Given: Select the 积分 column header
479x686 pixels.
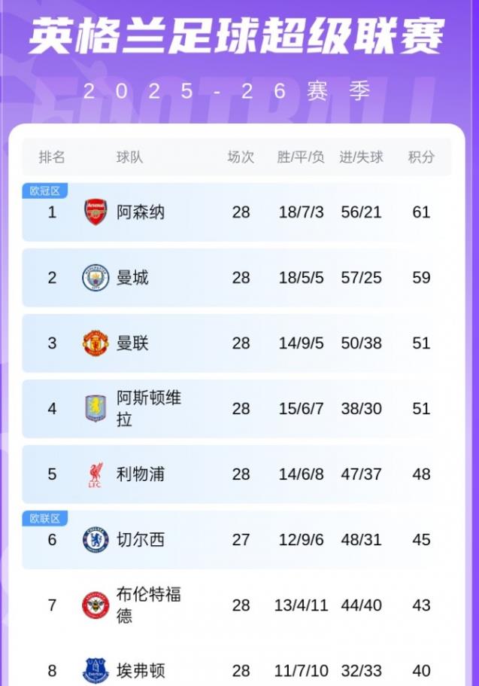Looking at the screenshot, I should [x=421, y=157].
